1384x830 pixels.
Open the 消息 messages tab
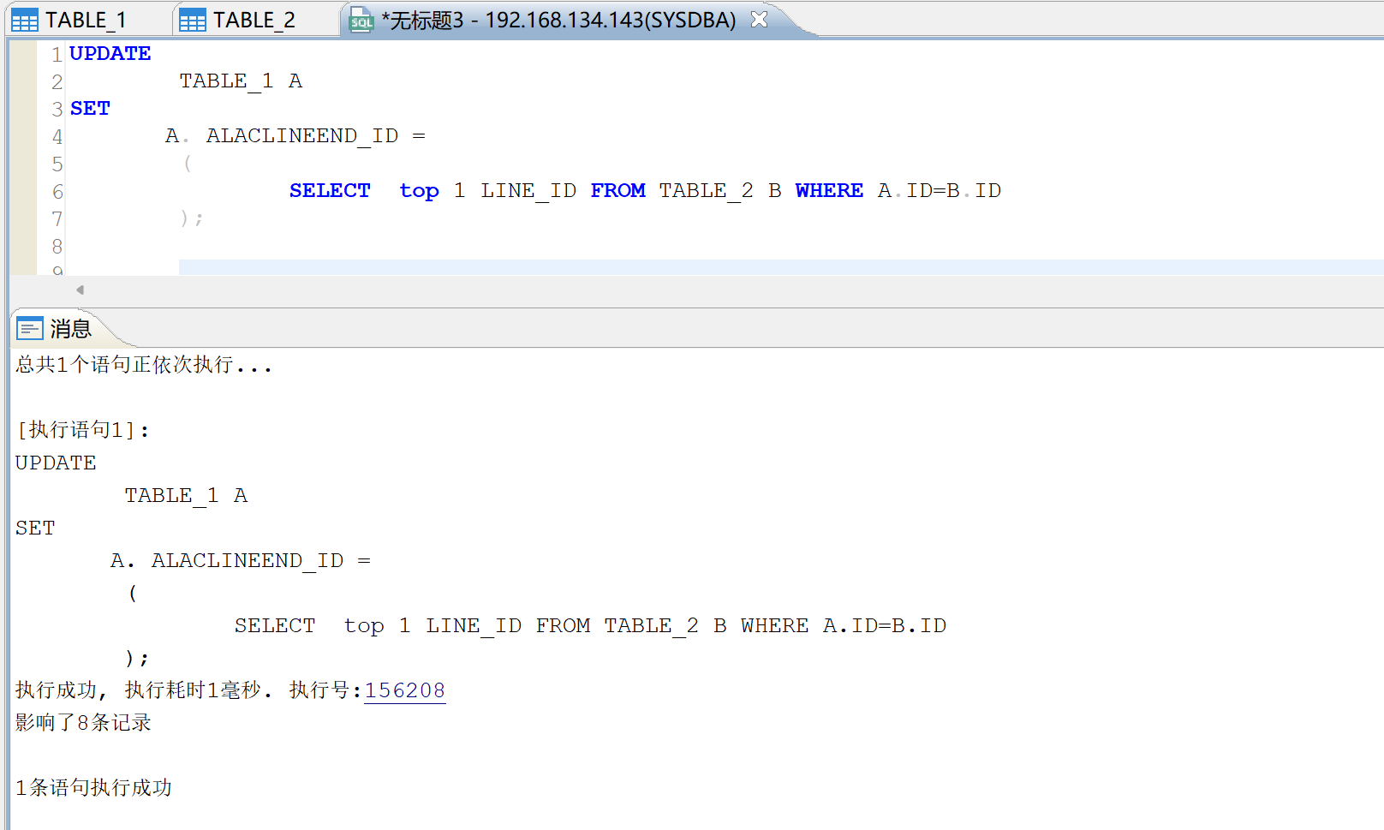[x=70, y=329]
